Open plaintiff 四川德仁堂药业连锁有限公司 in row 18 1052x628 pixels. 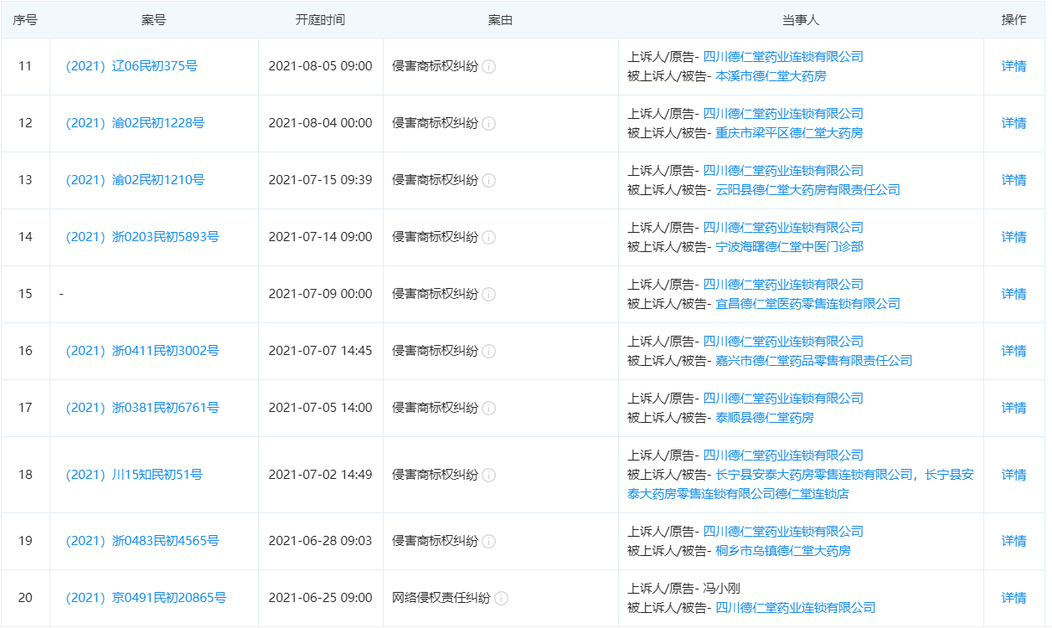pos(783,456)
